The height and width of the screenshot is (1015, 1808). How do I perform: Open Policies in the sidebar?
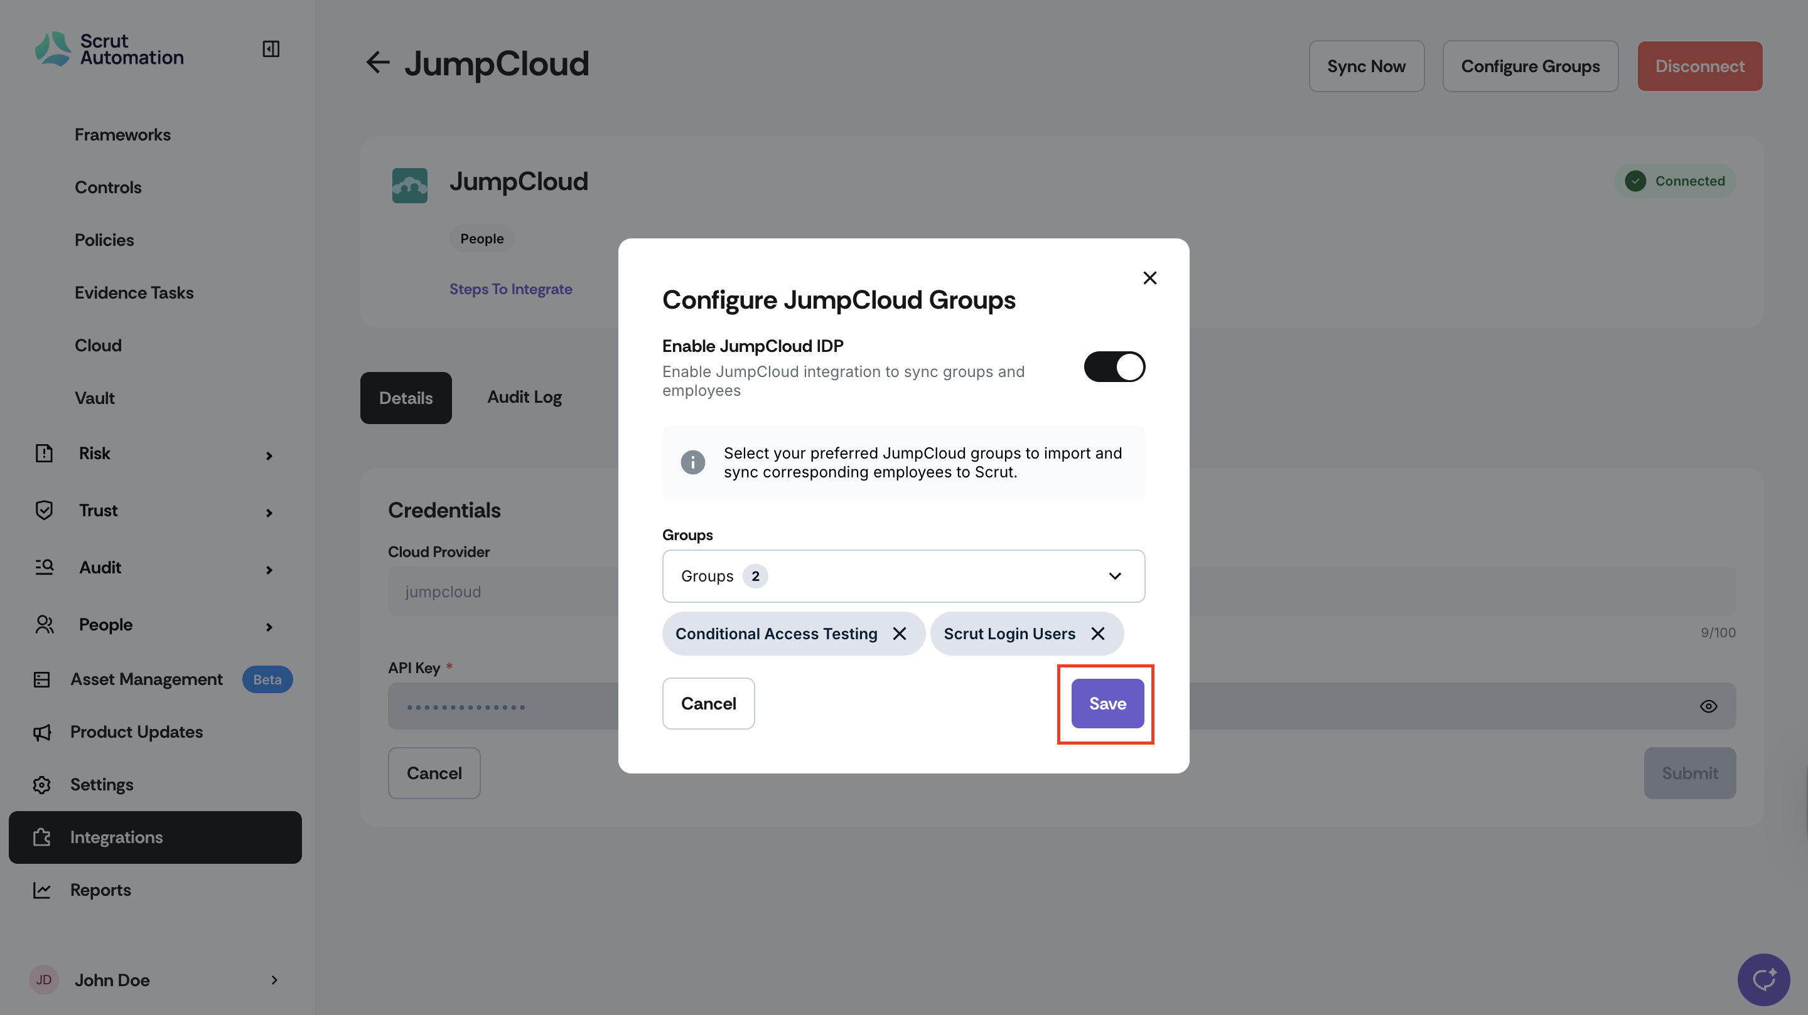104,240
